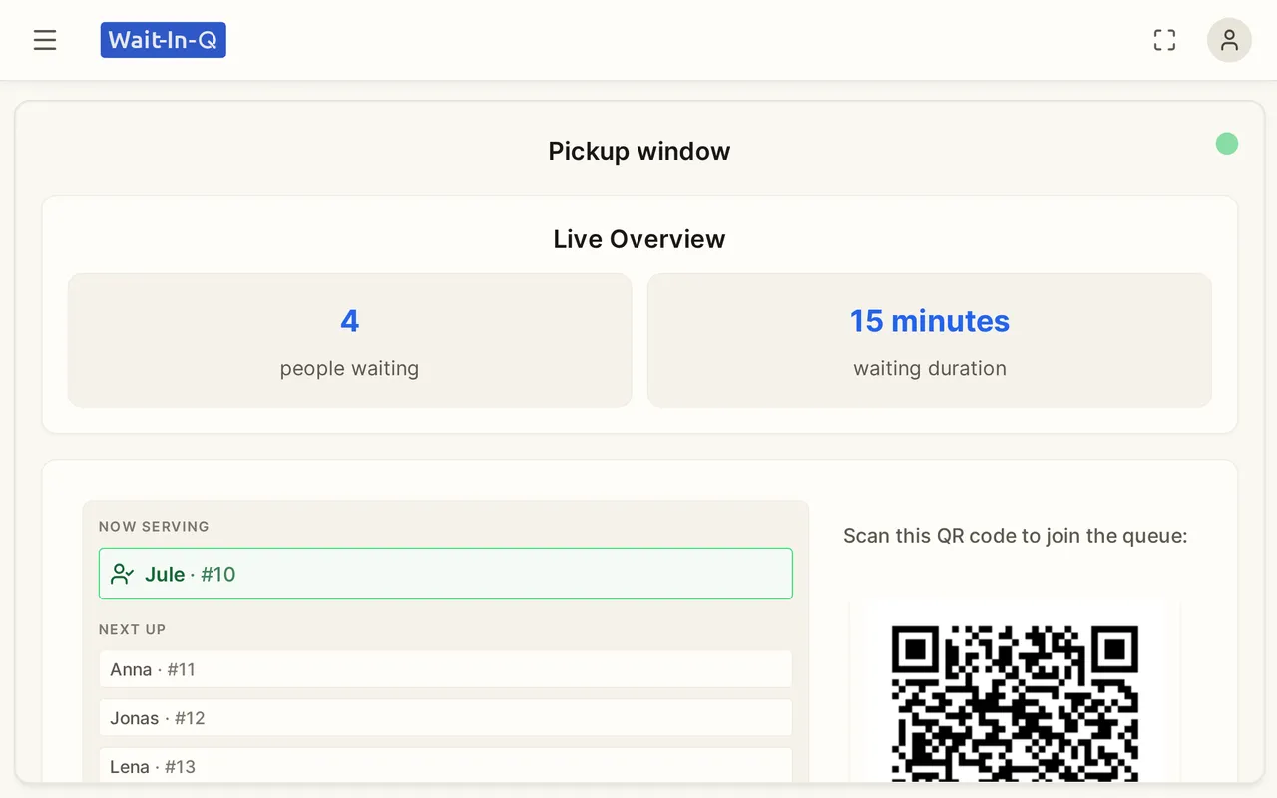The height and width of the screenshot is (798, 1277).
Task: Select Jonas #12 in the queue
Action: click(x=446, y=718)
